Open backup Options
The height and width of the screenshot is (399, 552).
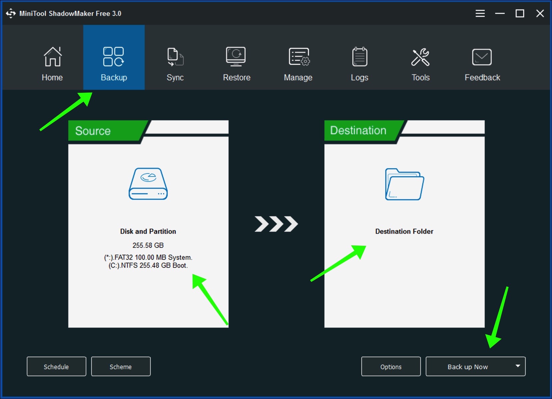click(x=391, y=366)
